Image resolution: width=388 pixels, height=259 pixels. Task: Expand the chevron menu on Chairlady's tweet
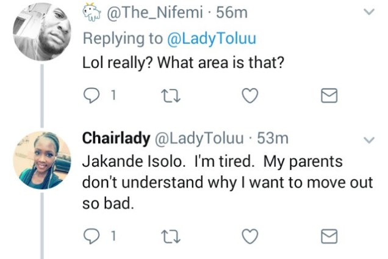click(368, 140)
